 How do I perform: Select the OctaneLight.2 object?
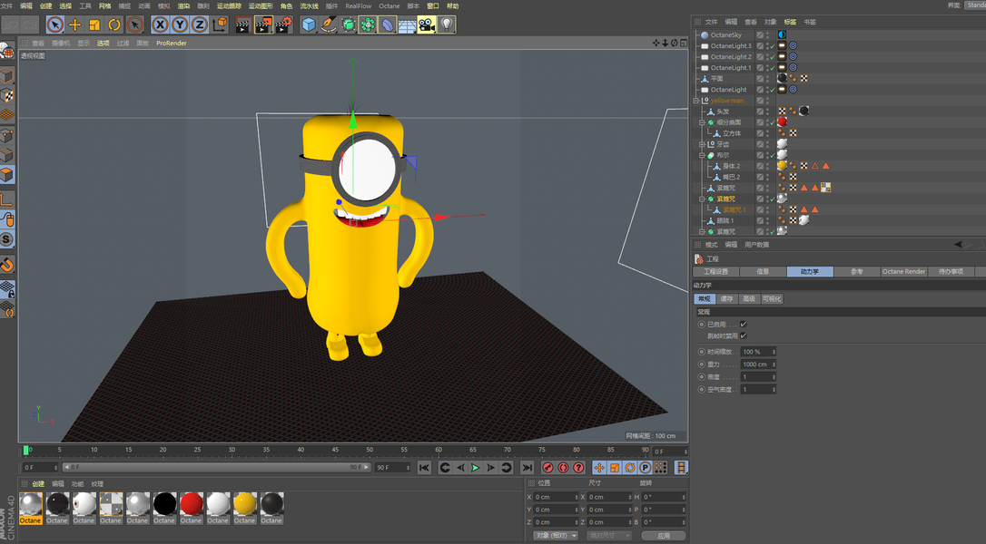(731, 56)
